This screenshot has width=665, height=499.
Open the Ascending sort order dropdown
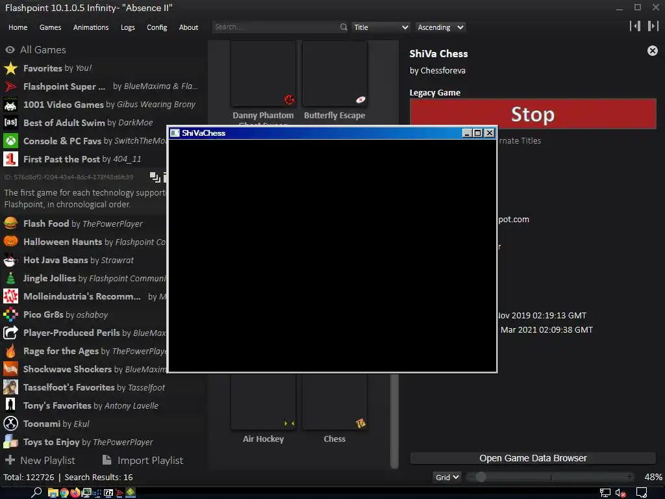pyautogui.click(x=440, y=27)
